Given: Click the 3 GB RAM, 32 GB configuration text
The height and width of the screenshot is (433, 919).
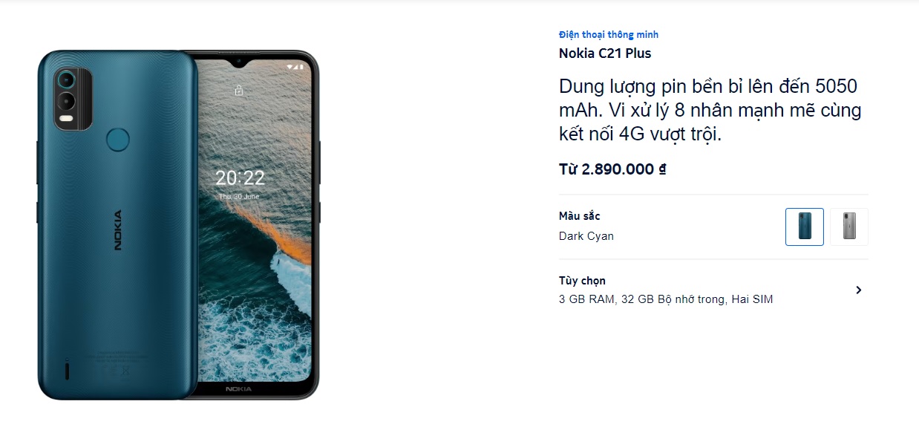Looking at the screenshot, I should point(666,299).
